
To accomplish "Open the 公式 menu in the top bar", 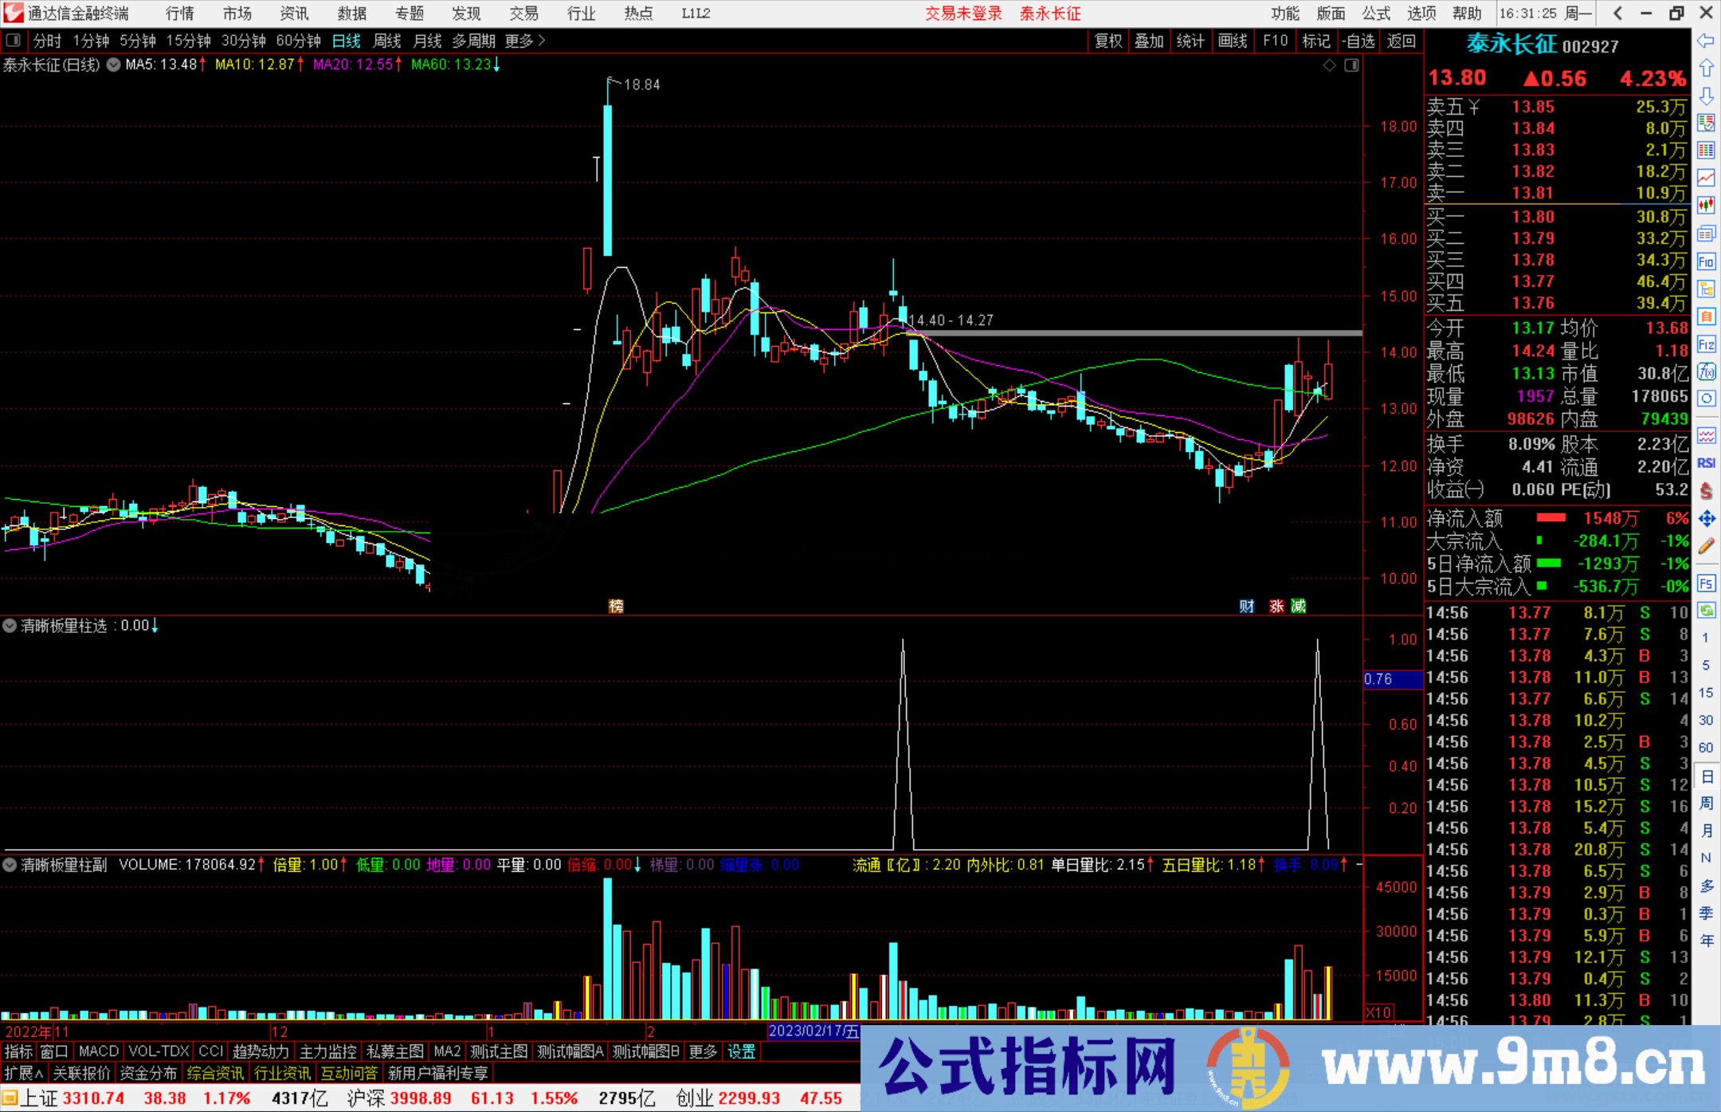I will [x=1374, y=14].
